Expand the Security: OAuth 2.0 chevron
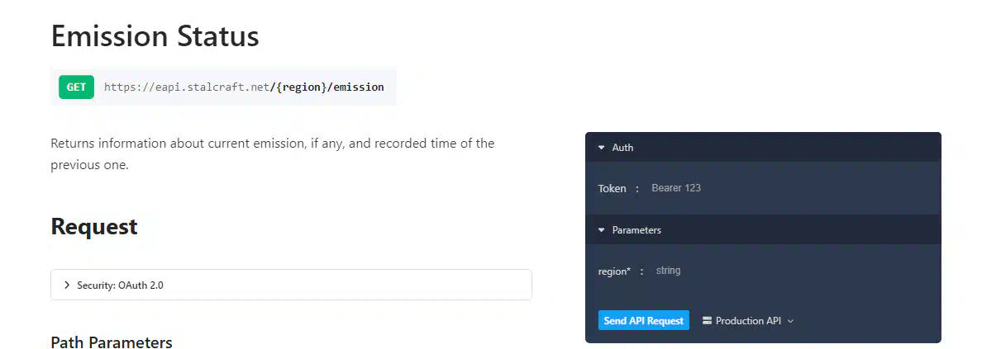Image resolution: width=982 pixels, height=349 pixels. pyautogui.click(x=67, y=285)
